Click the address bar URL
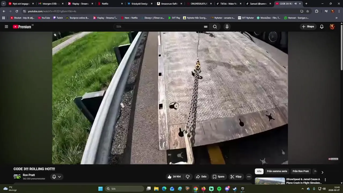 pos(52,11)
